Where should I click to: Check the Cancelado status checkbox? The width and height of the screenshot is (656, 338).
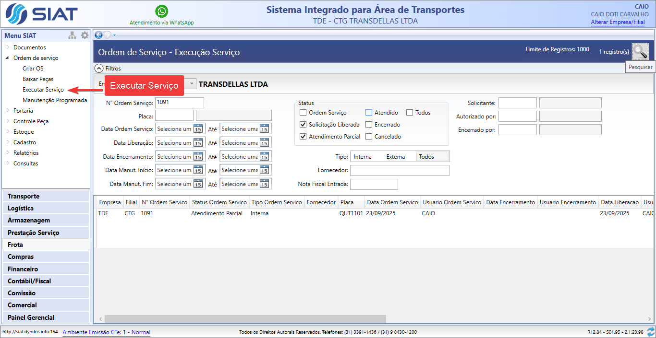369,137
